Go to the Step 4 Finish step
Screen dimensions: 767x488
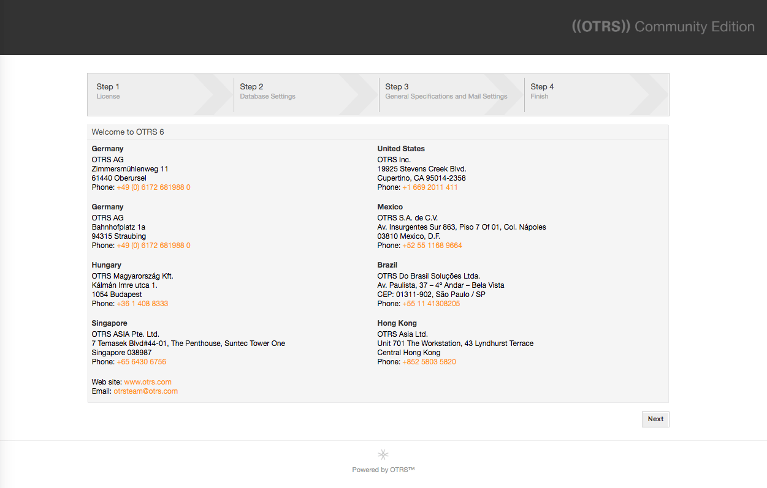(596, 94)
